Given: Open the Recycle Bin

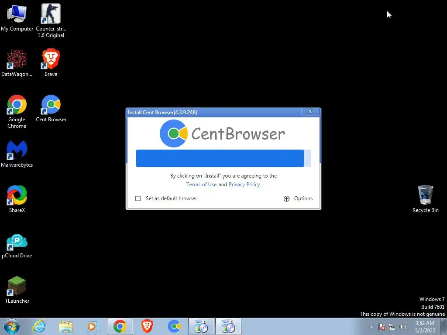Looking at the screenshot, I should point(425,199).
